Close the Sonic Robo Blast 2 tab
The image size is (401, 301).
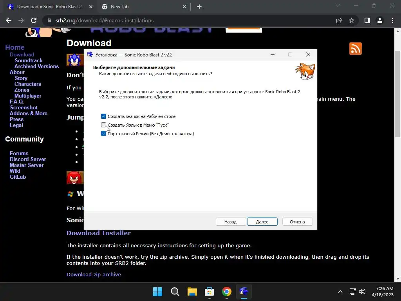(x=91, y=7)
